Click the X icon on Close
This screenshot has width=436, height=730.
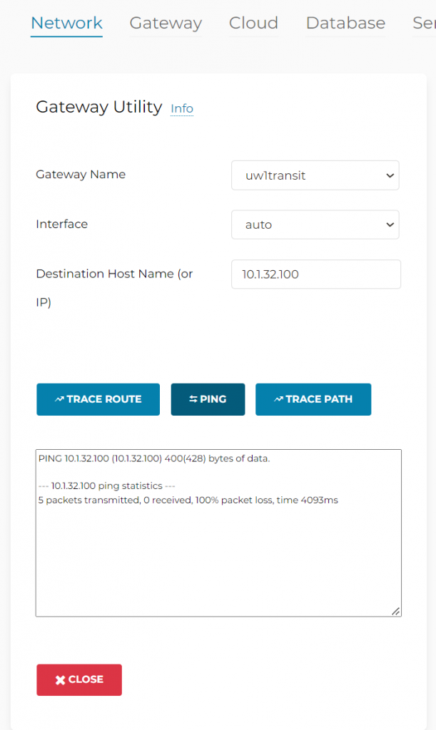(x=60, y=680)
